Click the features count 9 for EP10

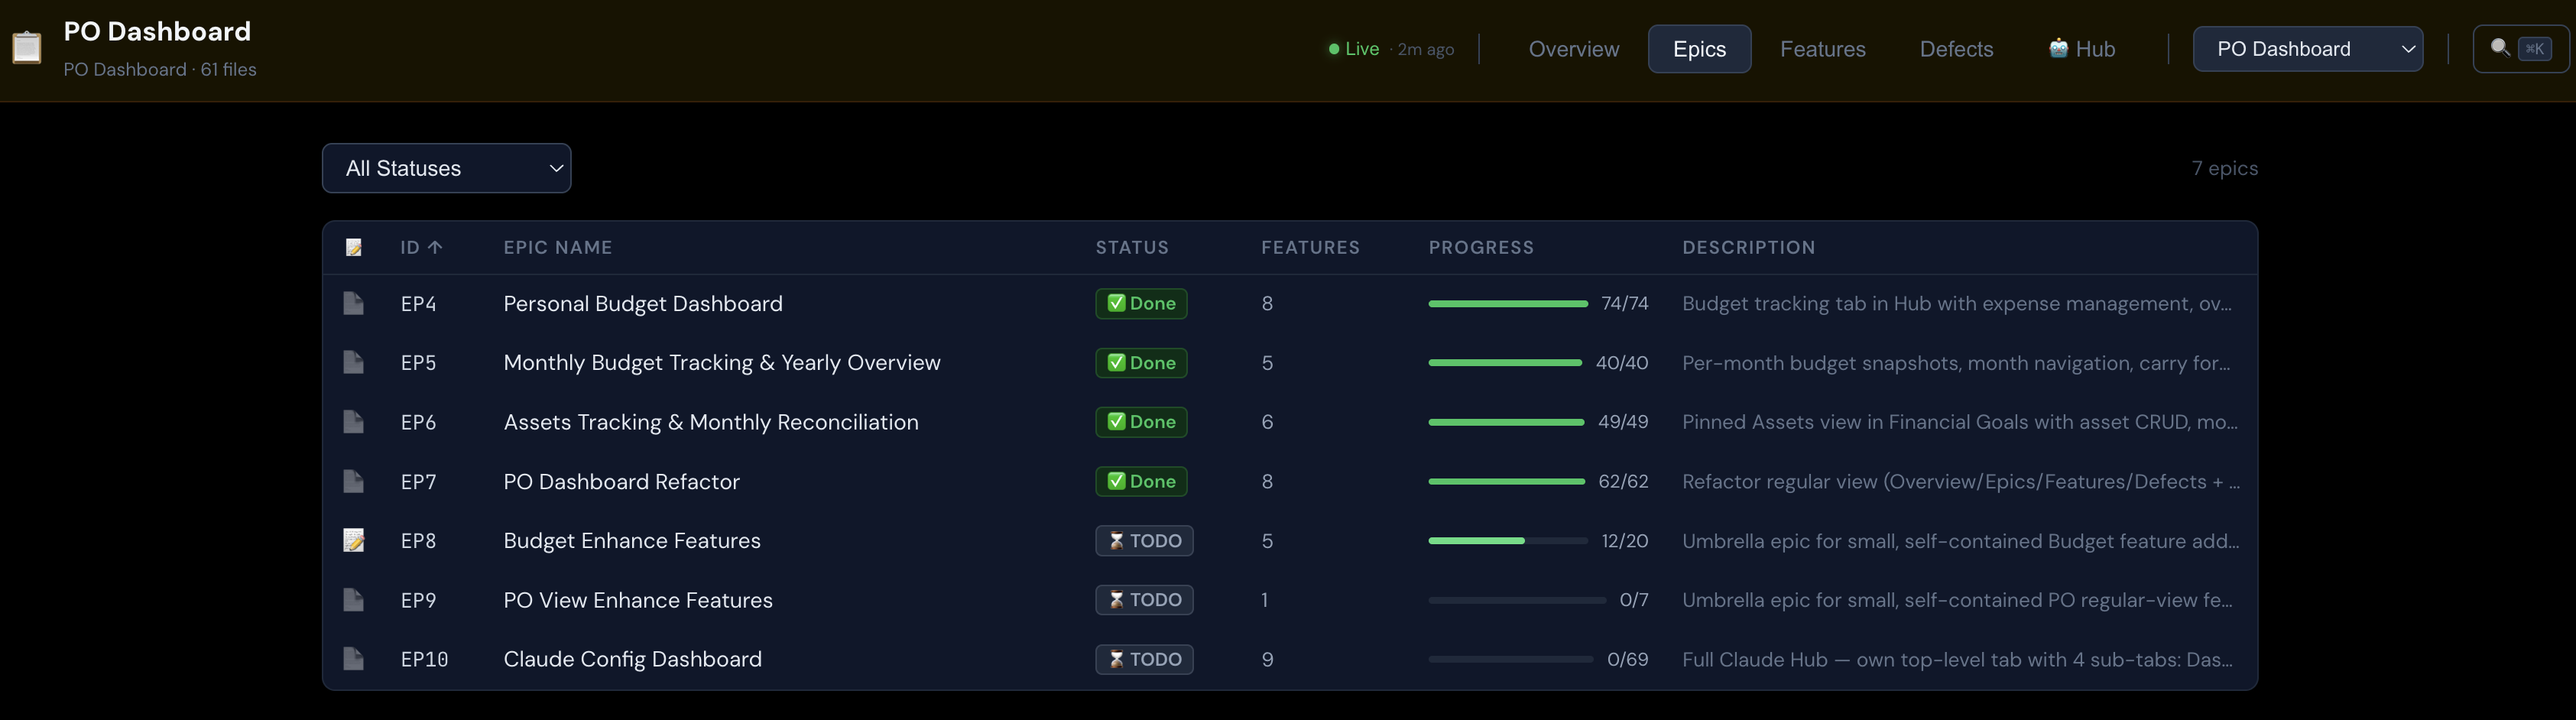(x=1267, y=659)
